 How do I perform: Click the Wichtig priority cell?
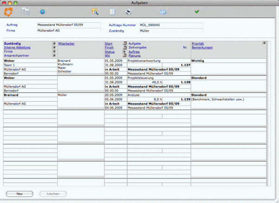pos(228,60)
